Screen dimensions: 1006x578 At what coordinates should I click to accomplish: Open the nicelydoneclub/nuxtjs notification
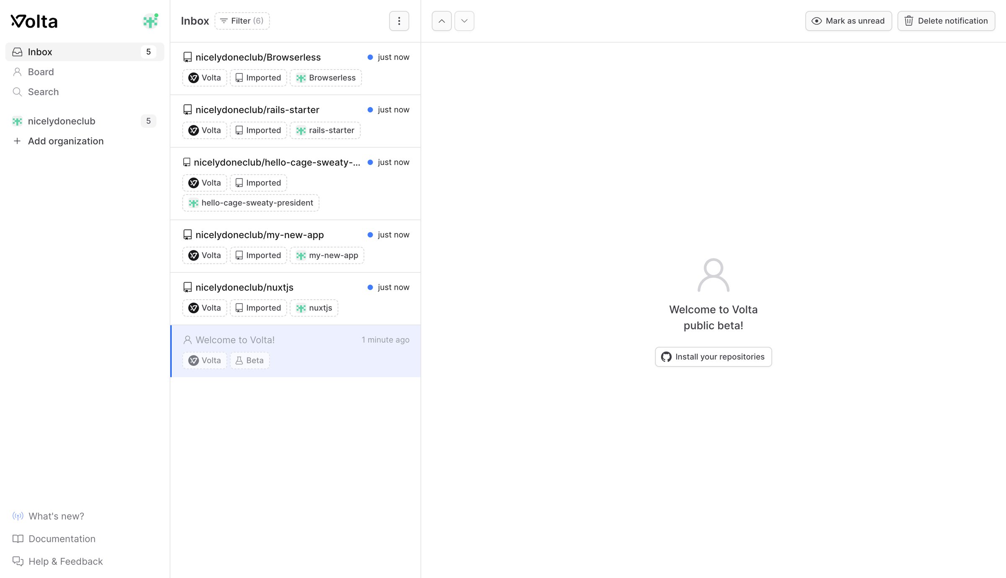(296, 299)
